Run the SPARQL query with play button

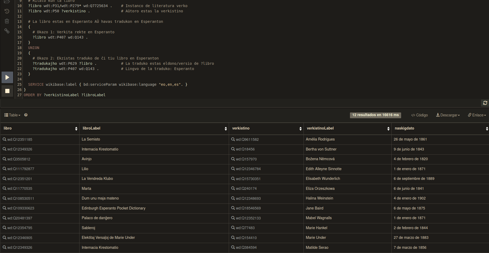(7, 77)
